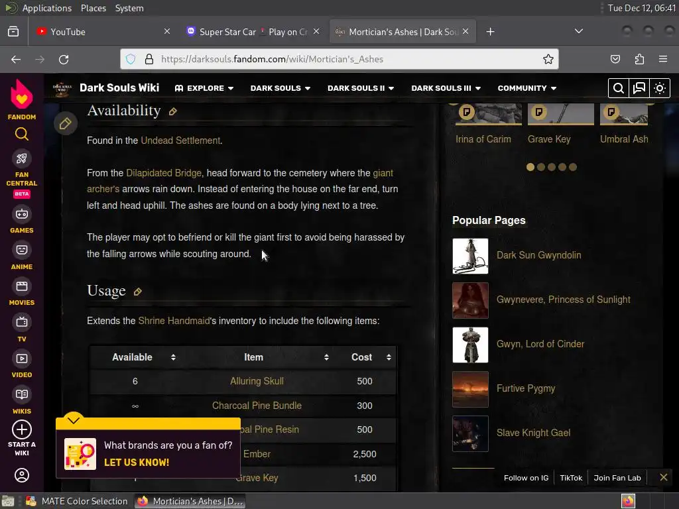679x509 pixels.
Task: Open the Dark Souls Wiki title link
Action: point(119,88)
